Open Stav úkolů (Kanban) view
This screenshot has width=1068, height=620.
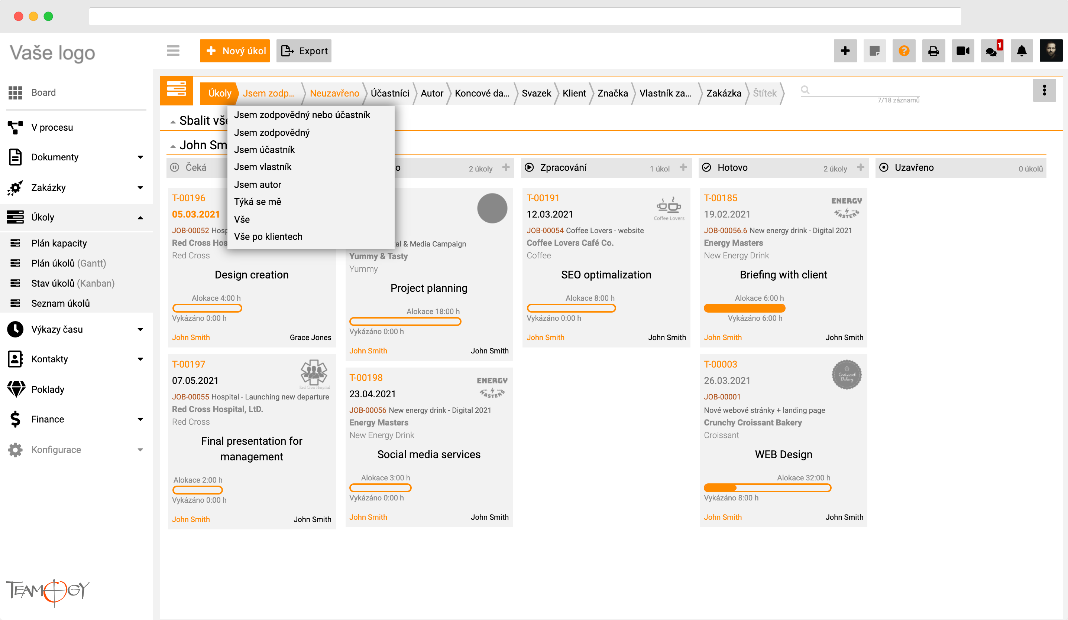(73, 283)
